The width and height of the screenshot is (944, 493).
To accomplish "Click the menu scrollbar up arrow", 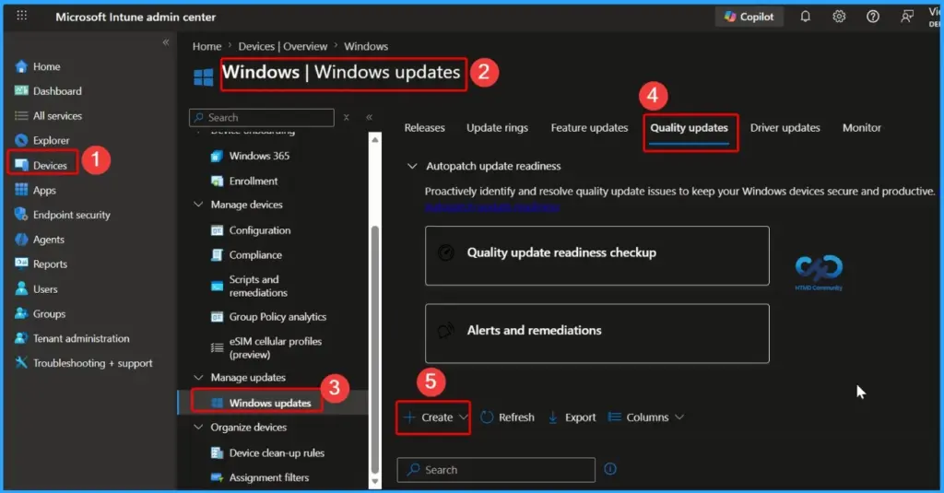I will tap(375, 140).
